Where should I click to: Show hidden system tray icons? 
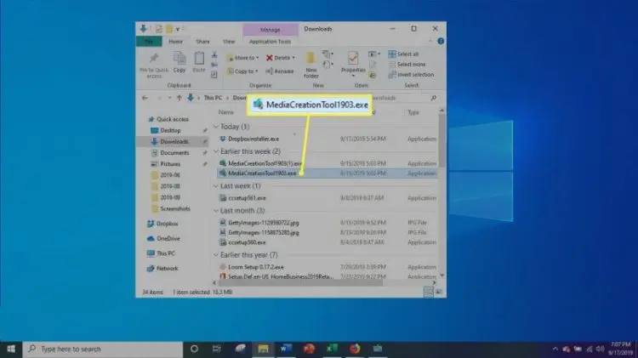click(555, 349)
